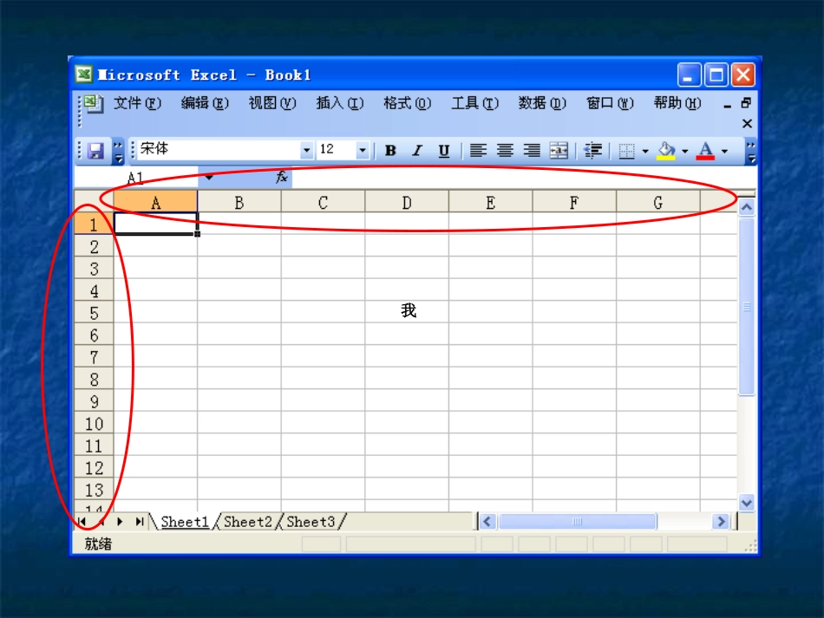Open the 视图(V) menu
Viewport: 824px width, 618px height.
[272, 103]
